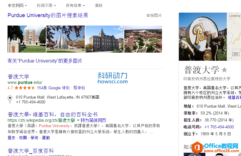This screenshot has width=241, height=156.
Task: Open the gateway arch campus building thumbnail
Action: click(27, 39)
